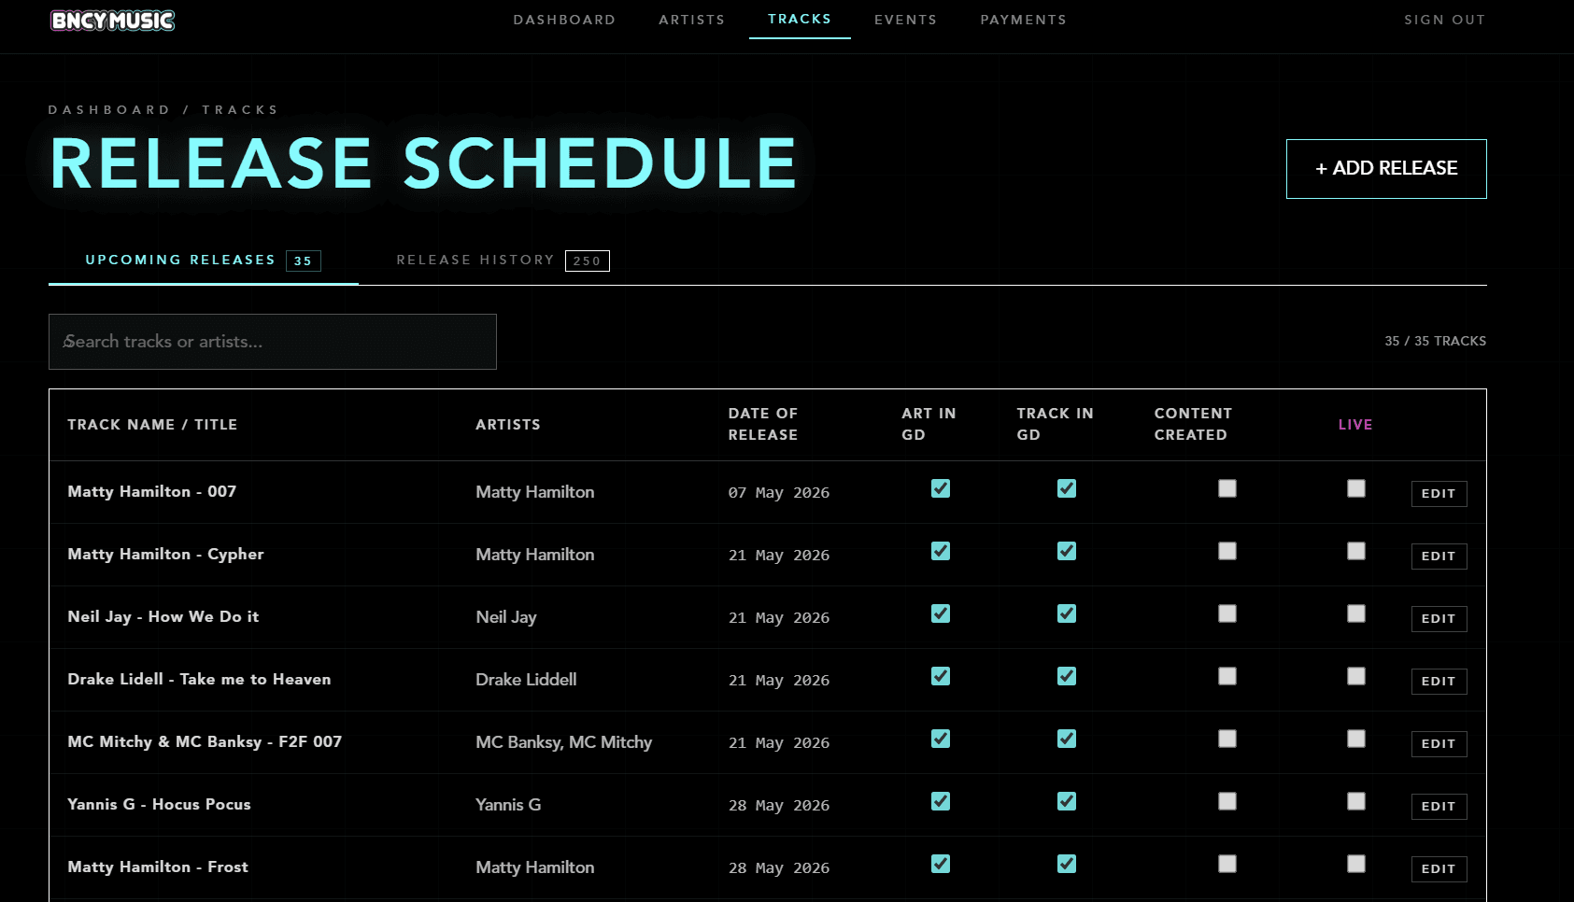
Task: Click the Live column header
Action: [x=1355, y=424]
